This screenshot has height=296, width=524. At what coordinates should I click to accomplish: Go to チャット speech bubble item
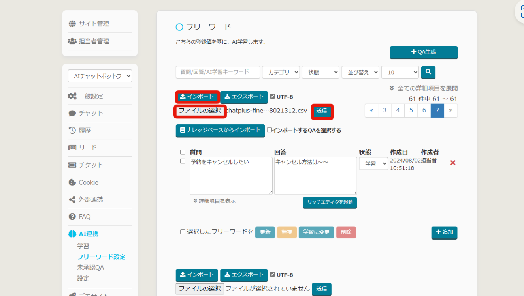tap(90, 113)
